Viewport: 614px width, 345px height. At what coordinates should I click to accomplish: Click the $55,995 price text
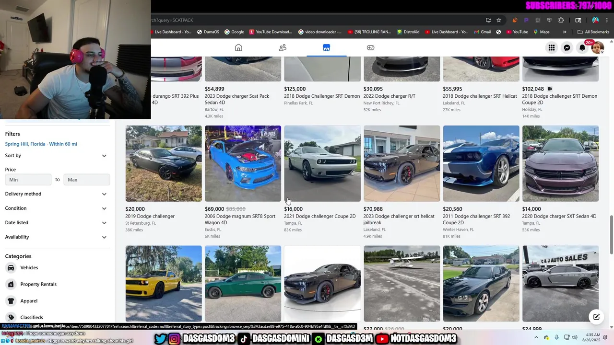pyautogui.click(x=452, y=89)
